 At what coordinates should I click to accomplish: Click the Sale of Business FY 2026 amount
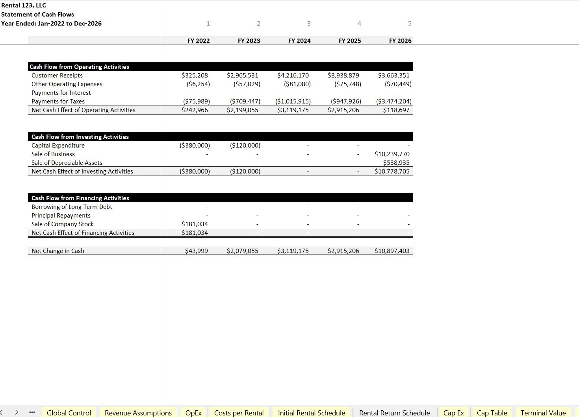[x=392, y=154]
